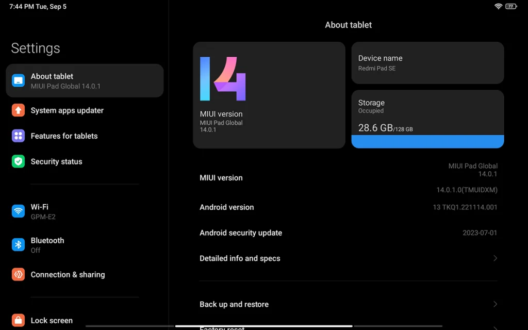The width and height of the screenshot is (528, 330).
Task: Tap the About tablet page title
Action: coord(348,25)
